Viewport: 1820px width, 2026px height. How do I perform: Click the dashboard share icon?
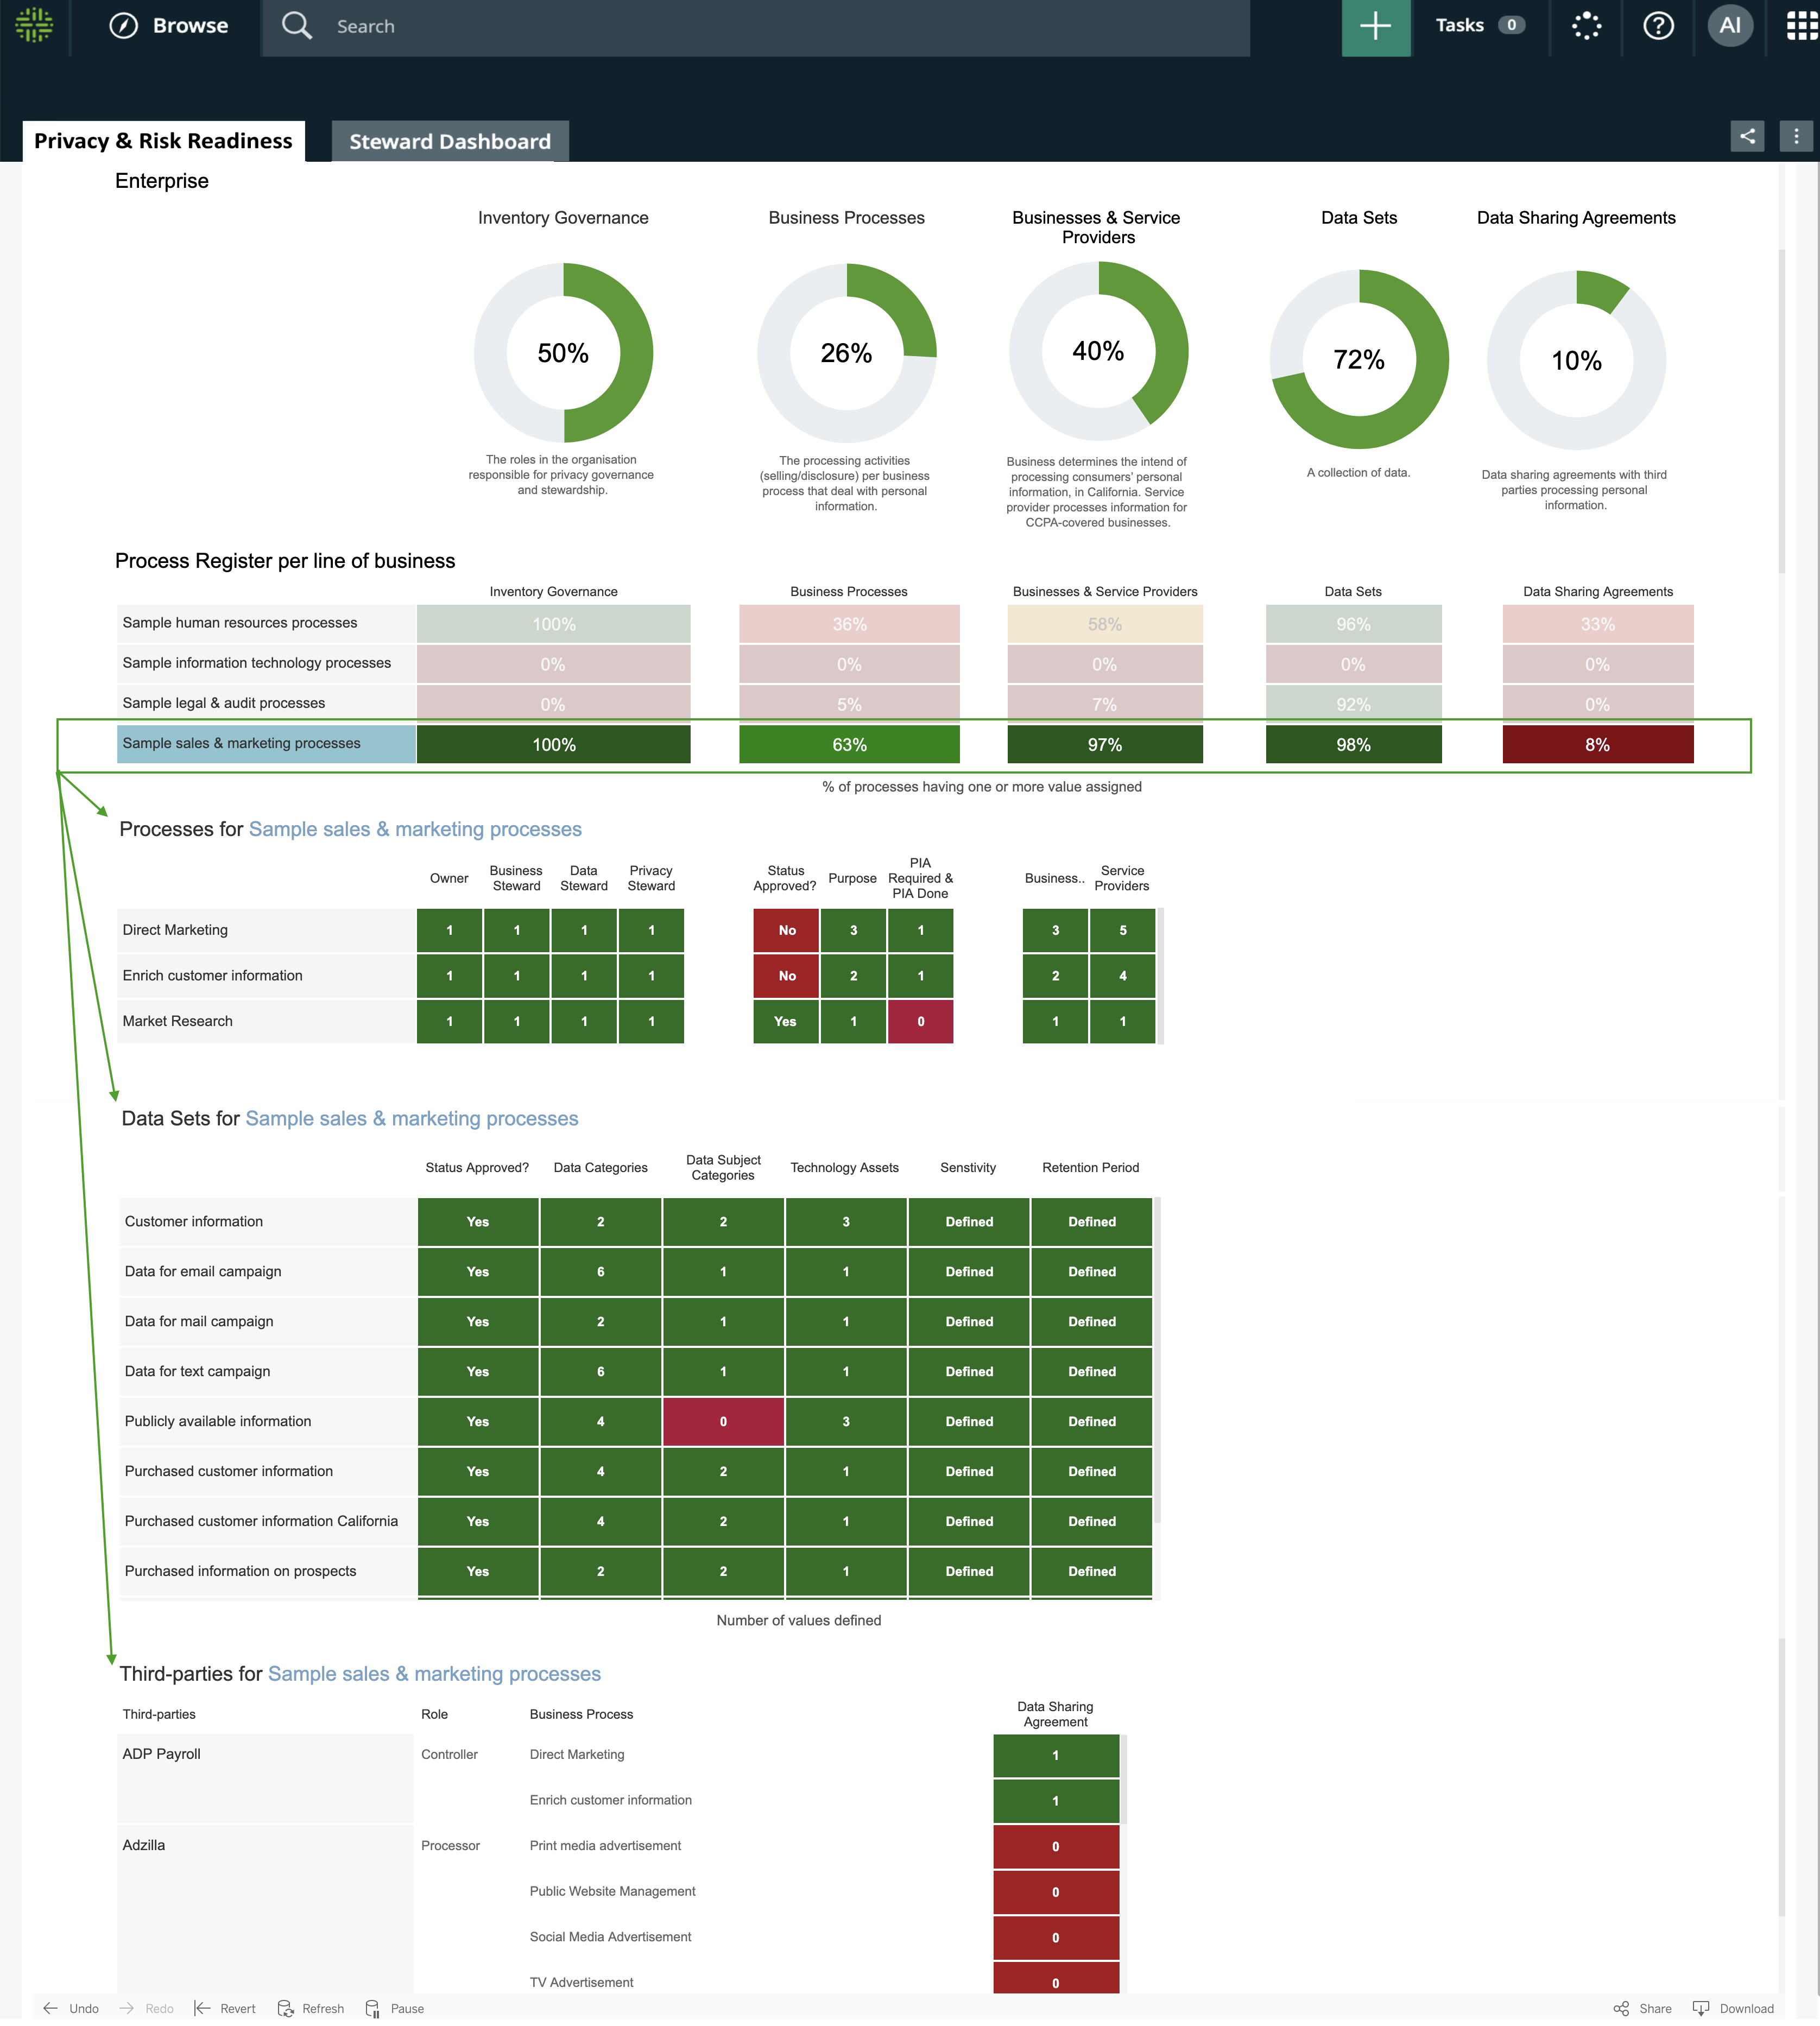[1747, 136]
